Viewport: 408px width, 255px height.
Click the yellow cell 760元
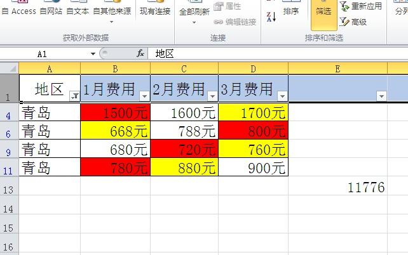click(x=253, y=149)
